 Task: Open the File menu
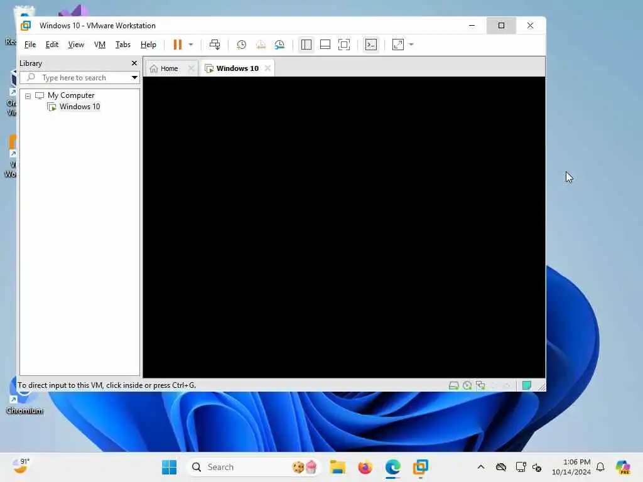(x=30, y=45)
